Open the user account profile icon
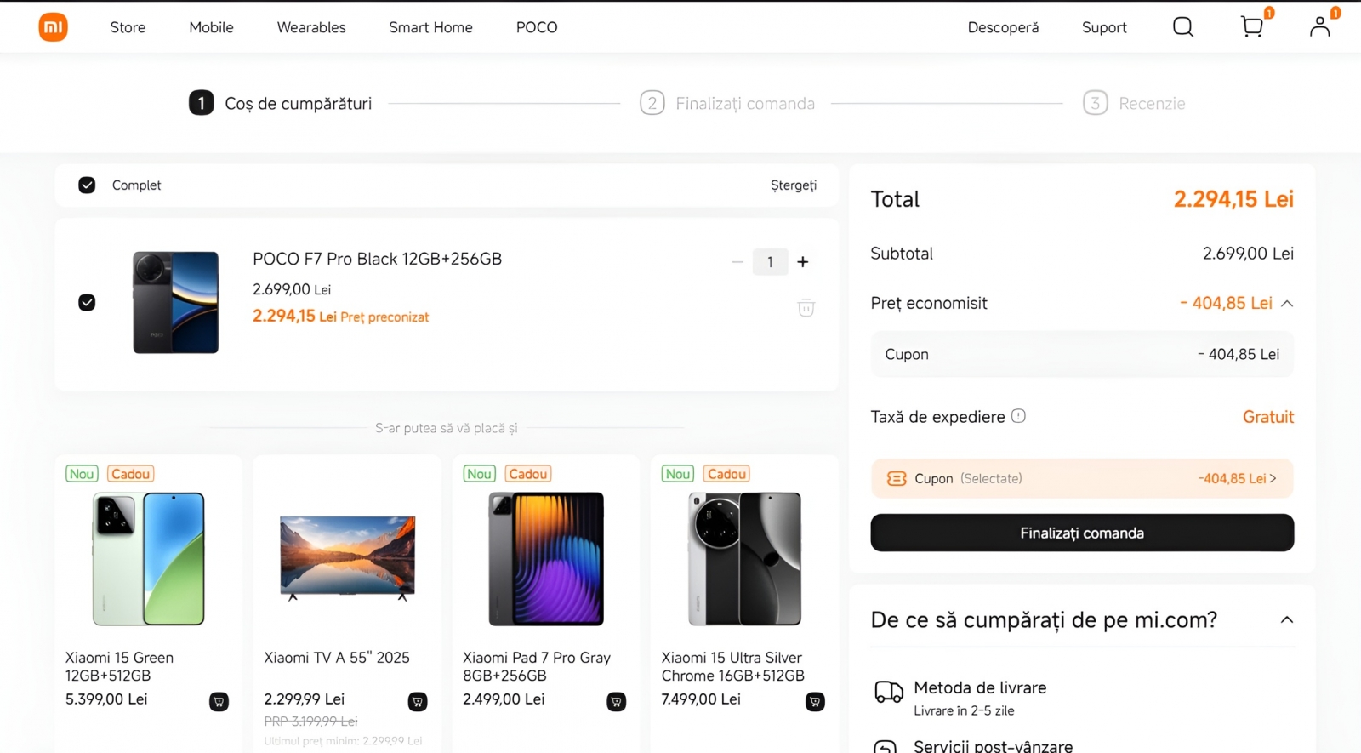The height and width of the screenshot is (753, 1361). tap(1319, 27)
